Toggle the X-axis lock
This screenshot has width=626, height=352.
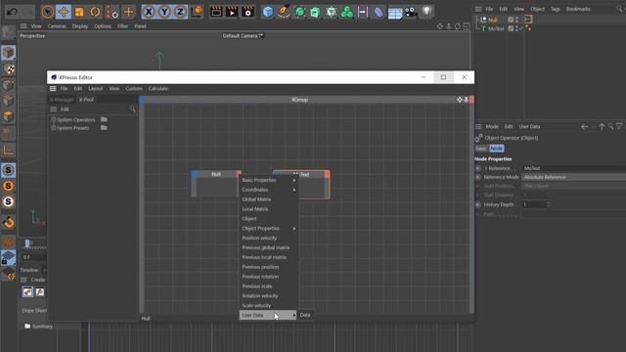click(x=149, y=12)
